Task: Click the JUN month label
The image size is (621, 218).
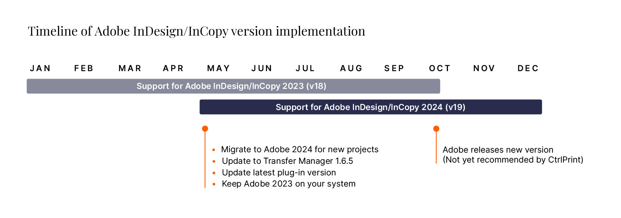Action: tap(262, 68)
